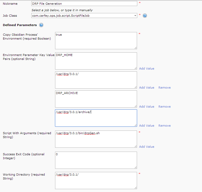
Task: Click Add Value beside the DRP_HOME field
Action: (x=146, y=69)
